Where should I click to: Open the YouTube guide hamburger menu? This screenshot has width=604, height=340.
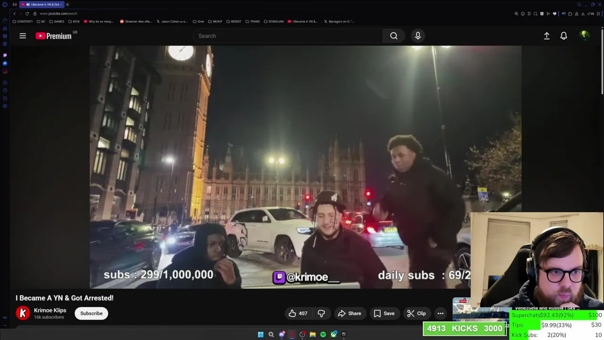click(23, 36)
